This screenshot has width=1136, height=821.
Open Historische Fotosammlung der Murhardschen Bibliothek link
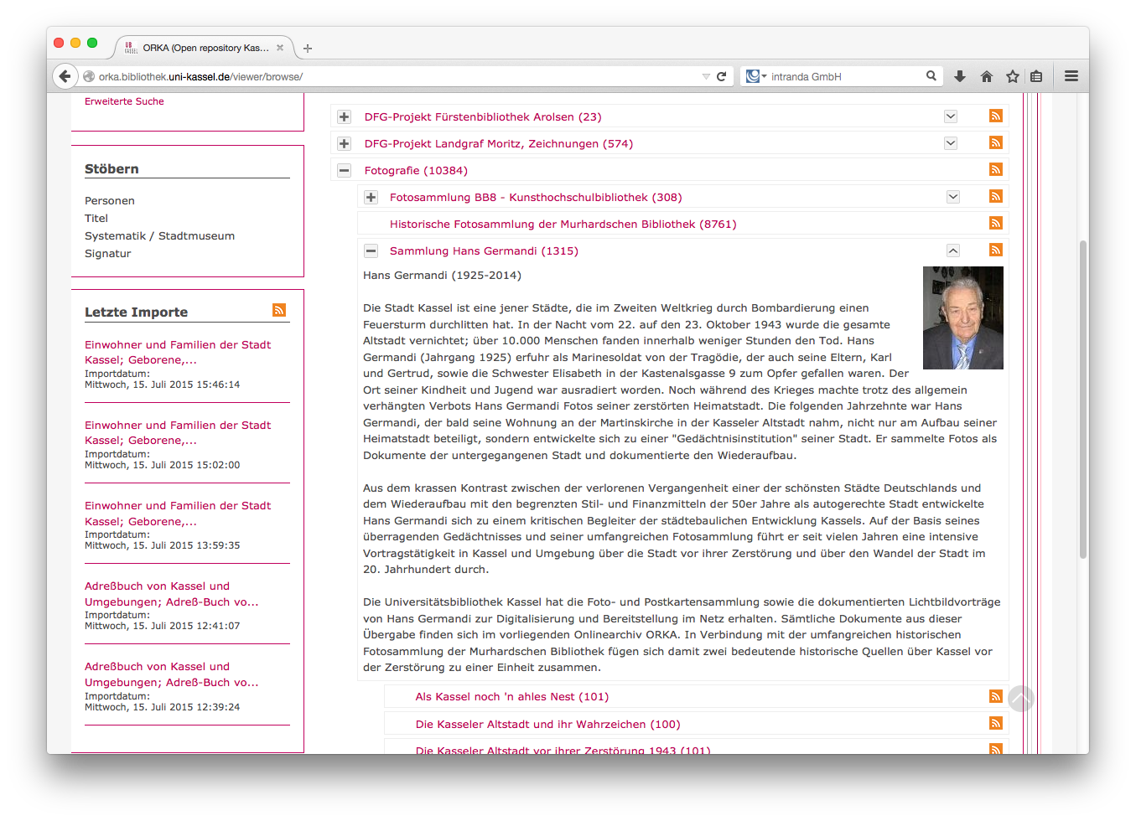point(563,225)
